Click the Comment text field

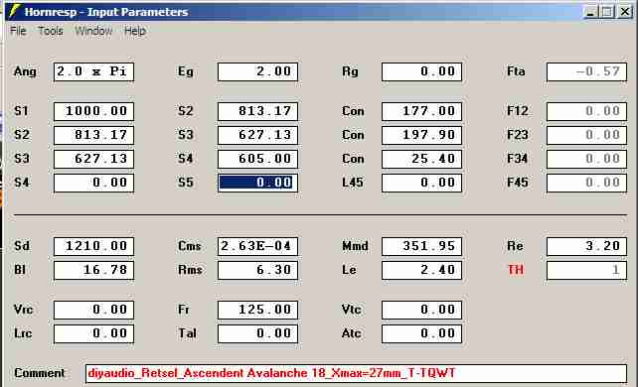pyautogui.click(x=356, y=373)
